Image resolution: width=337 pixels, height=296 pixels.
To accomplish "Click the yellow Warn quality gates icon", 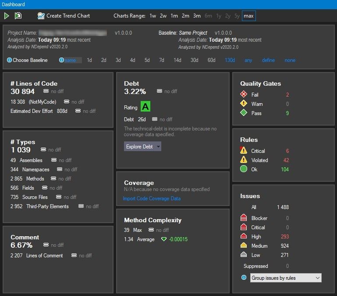I will (244, 104).
